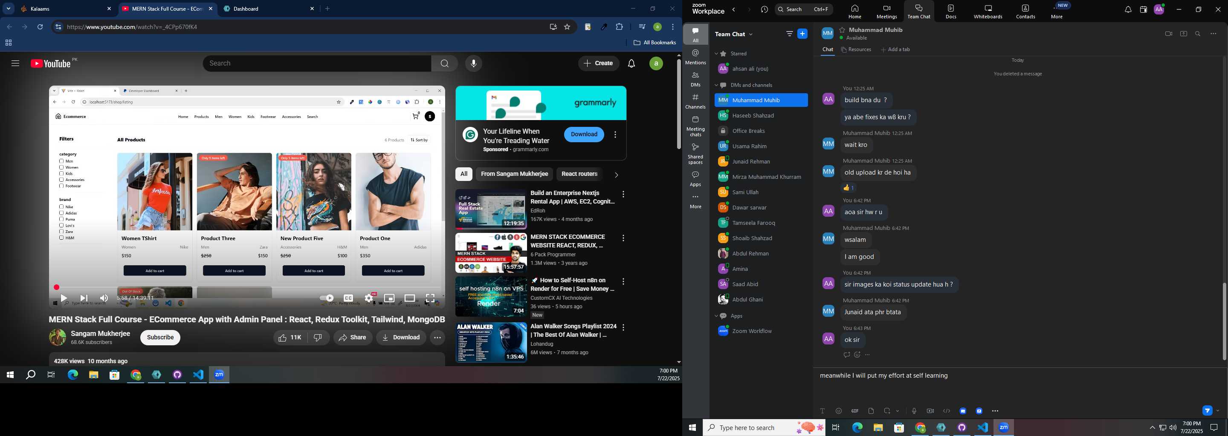The width and height of the screenshot is (1228, 436).
Task: Open the screenshot options dropdown arrow
Action: 898,411
